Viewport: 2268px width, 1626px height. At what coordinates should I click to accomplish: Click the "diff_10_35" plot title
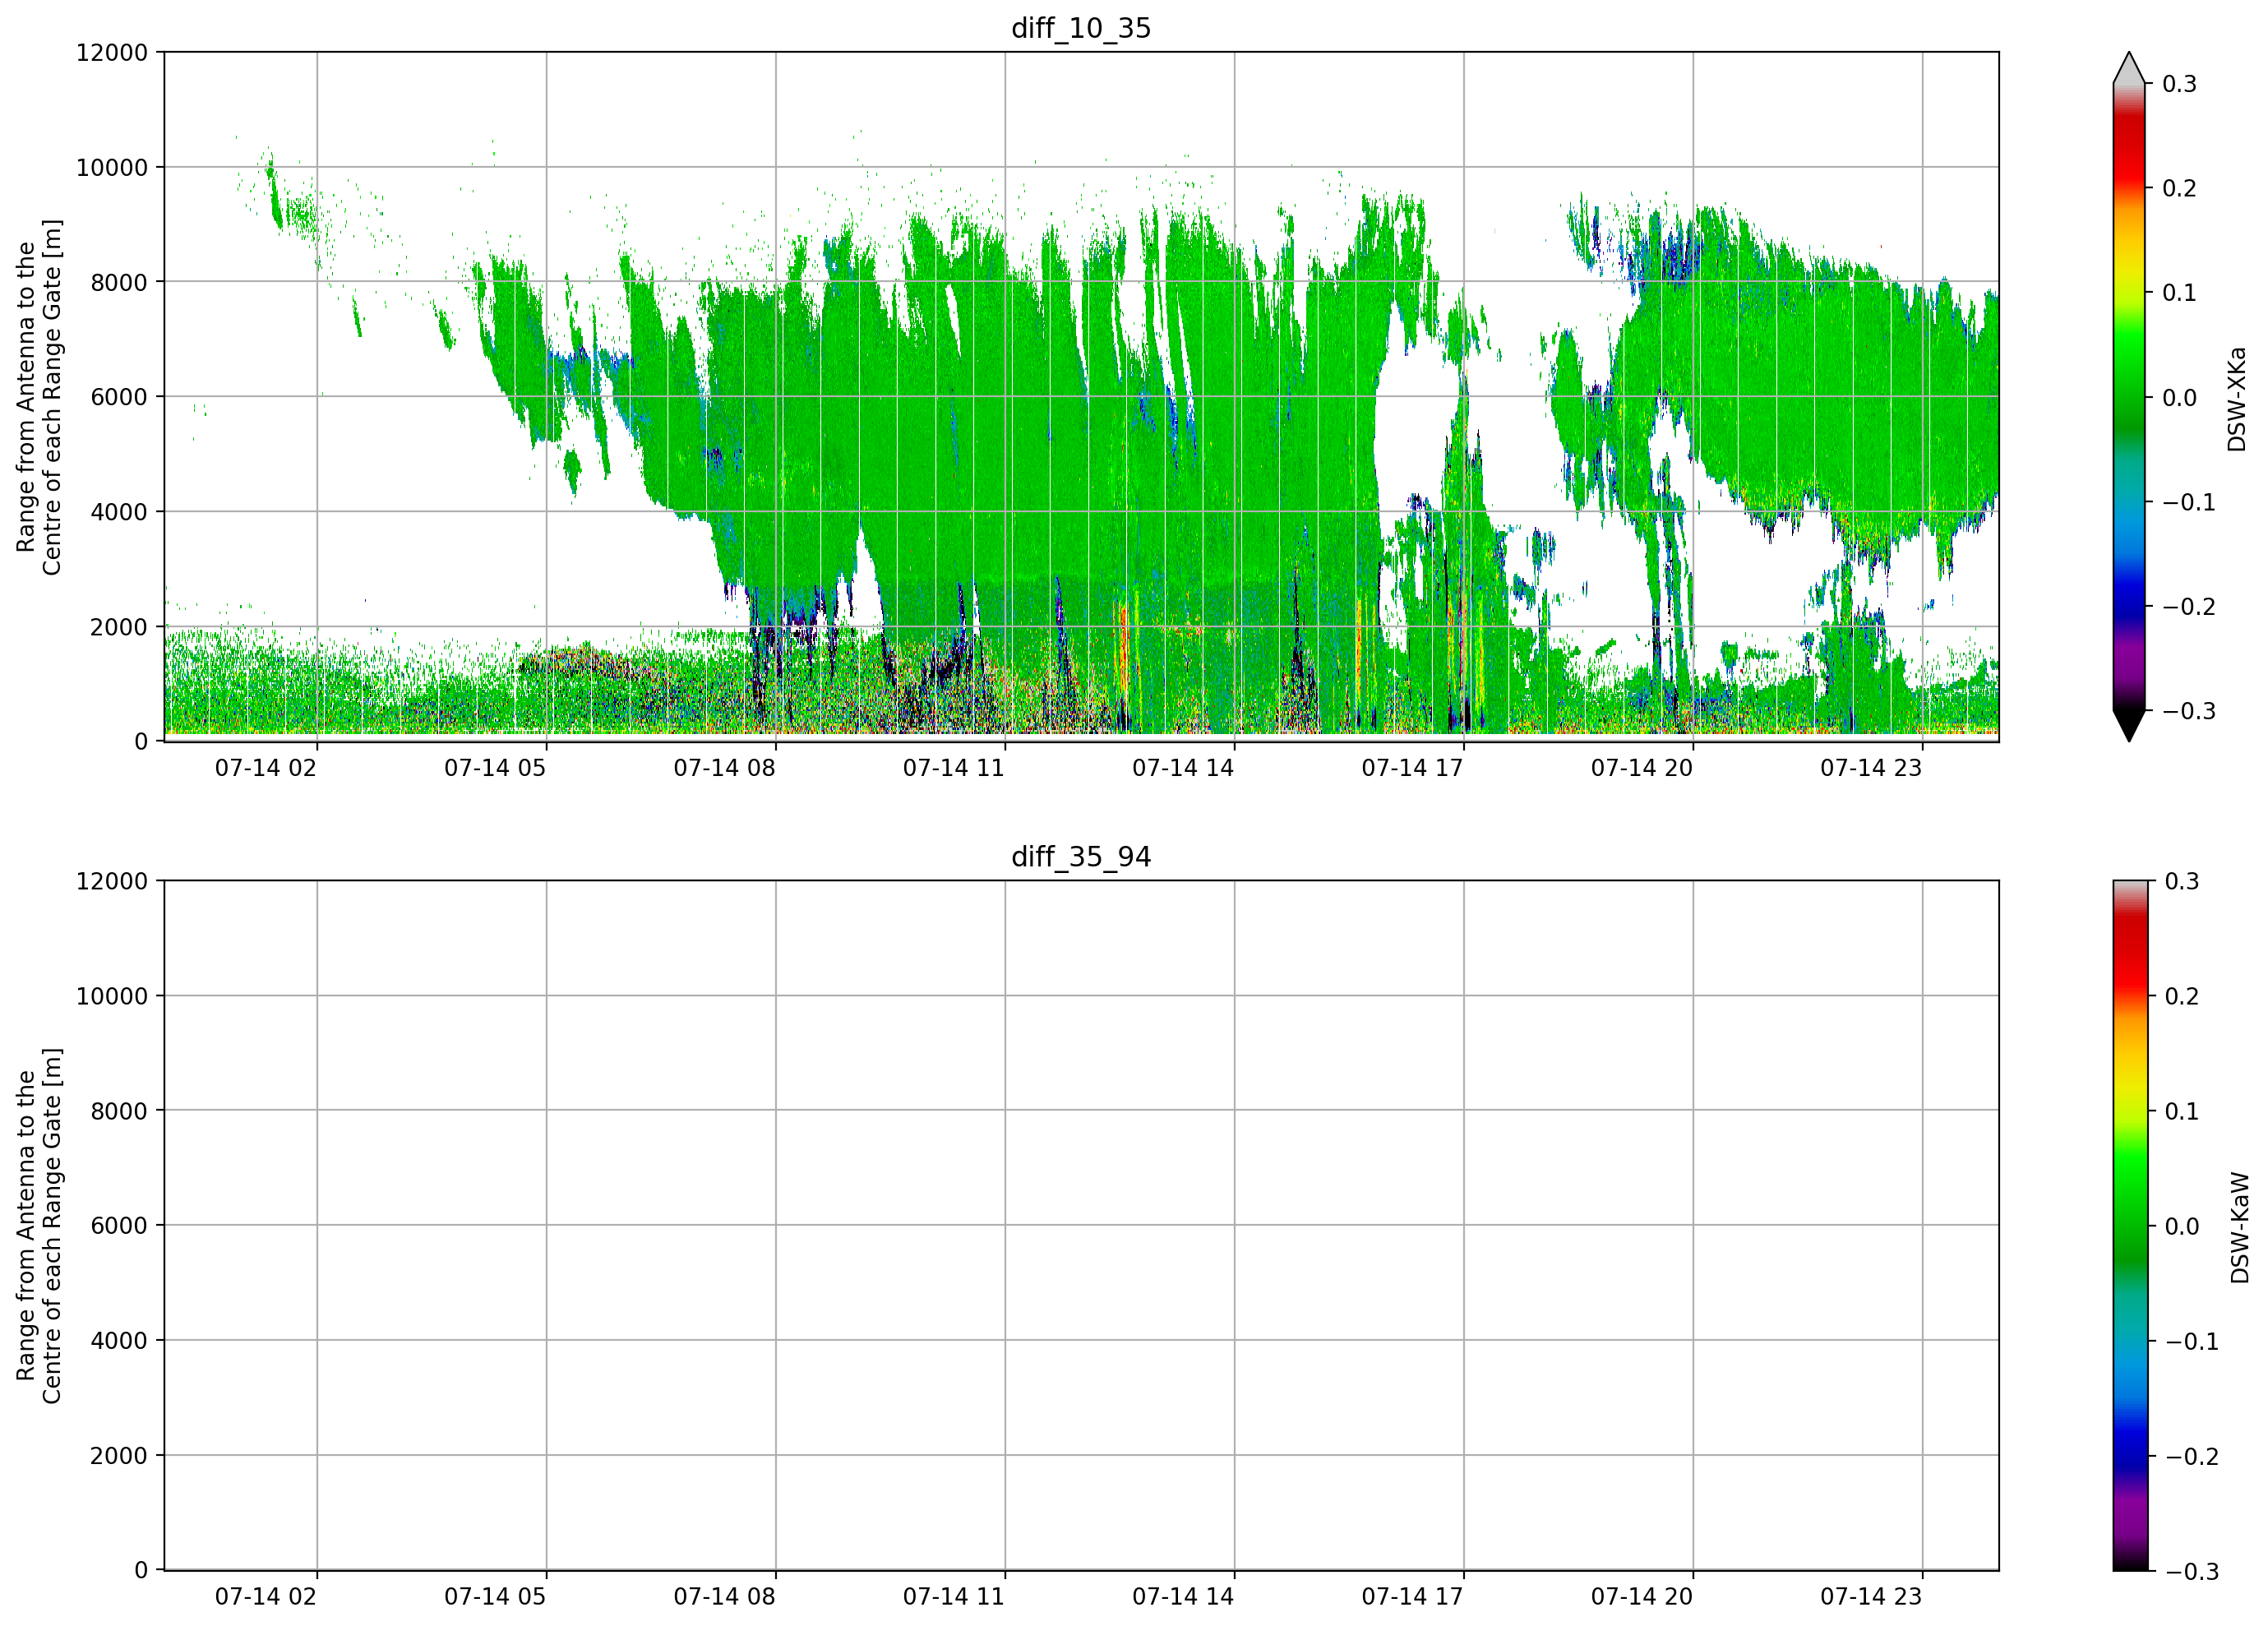1081,28
